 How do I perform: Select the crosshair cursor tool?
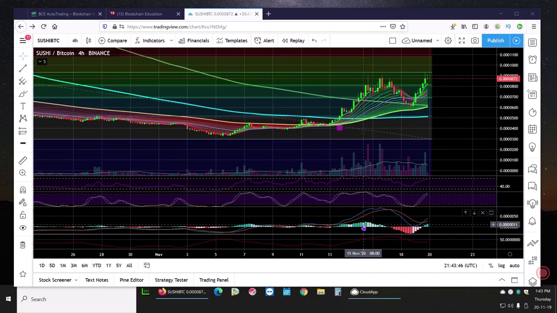23,56
